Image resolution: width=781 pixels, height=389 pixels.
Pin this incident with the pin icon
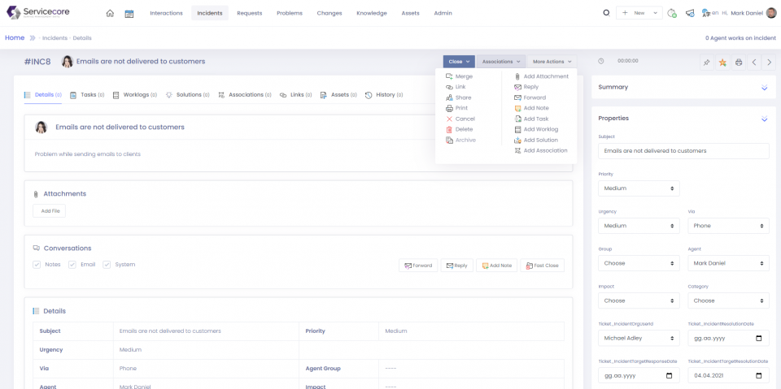coord(706,62)
